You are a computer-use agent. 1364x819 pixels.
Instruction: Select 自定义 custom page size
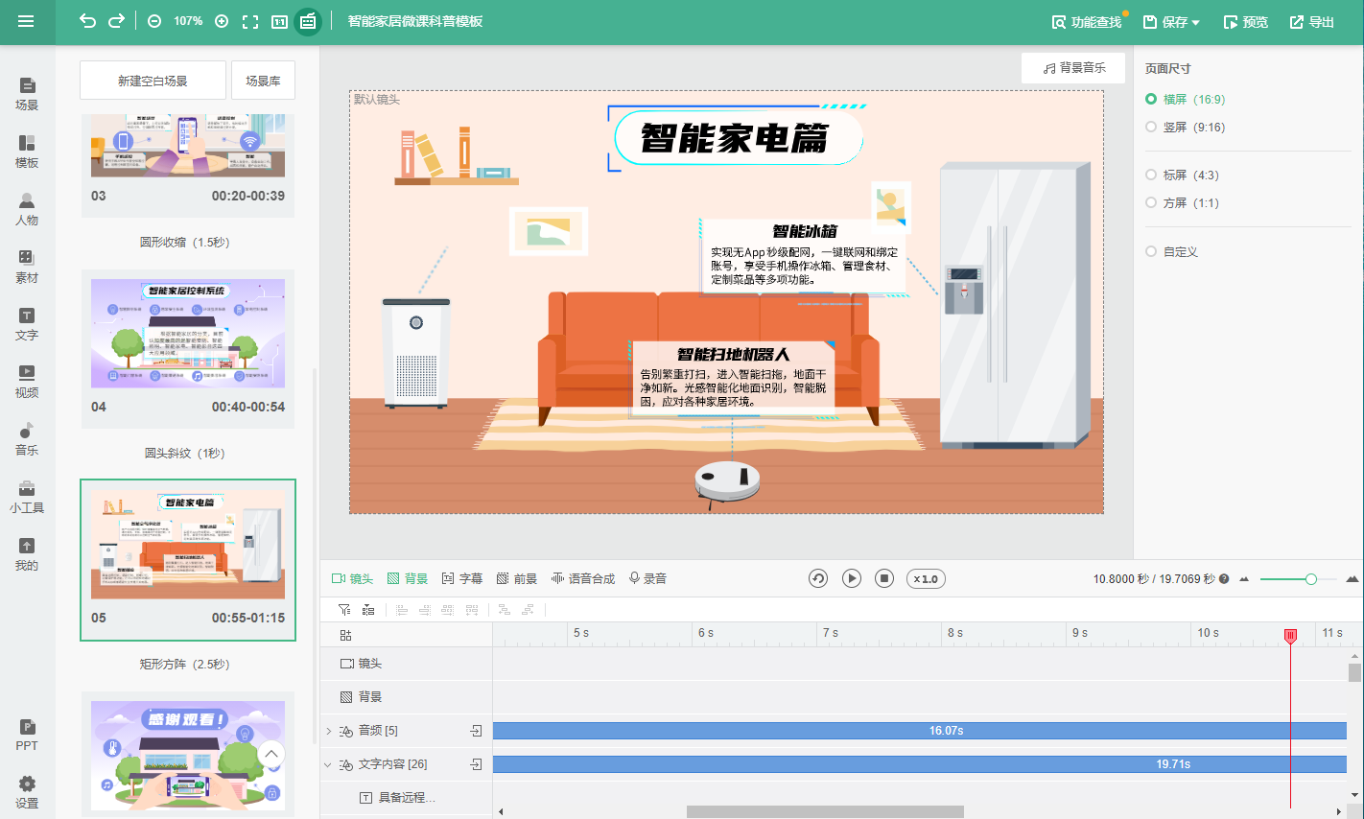click(x=1172, y=251)
